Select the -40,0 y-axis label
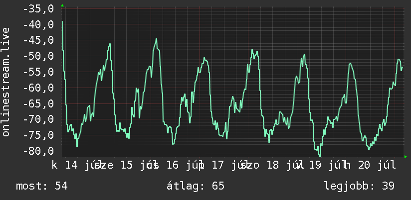The height and width of the screenshot is (200, 411). 38,24
